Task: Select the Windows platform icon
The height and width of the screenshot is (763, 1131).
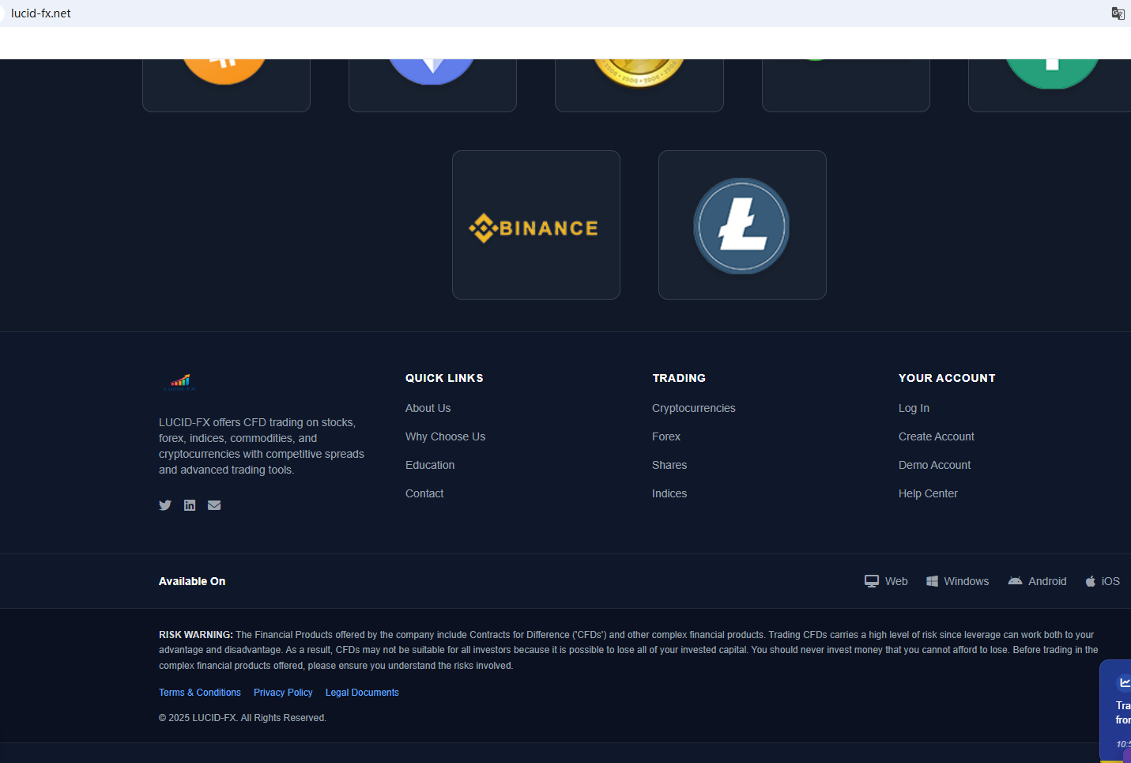Action: click(x=933, y=581)
